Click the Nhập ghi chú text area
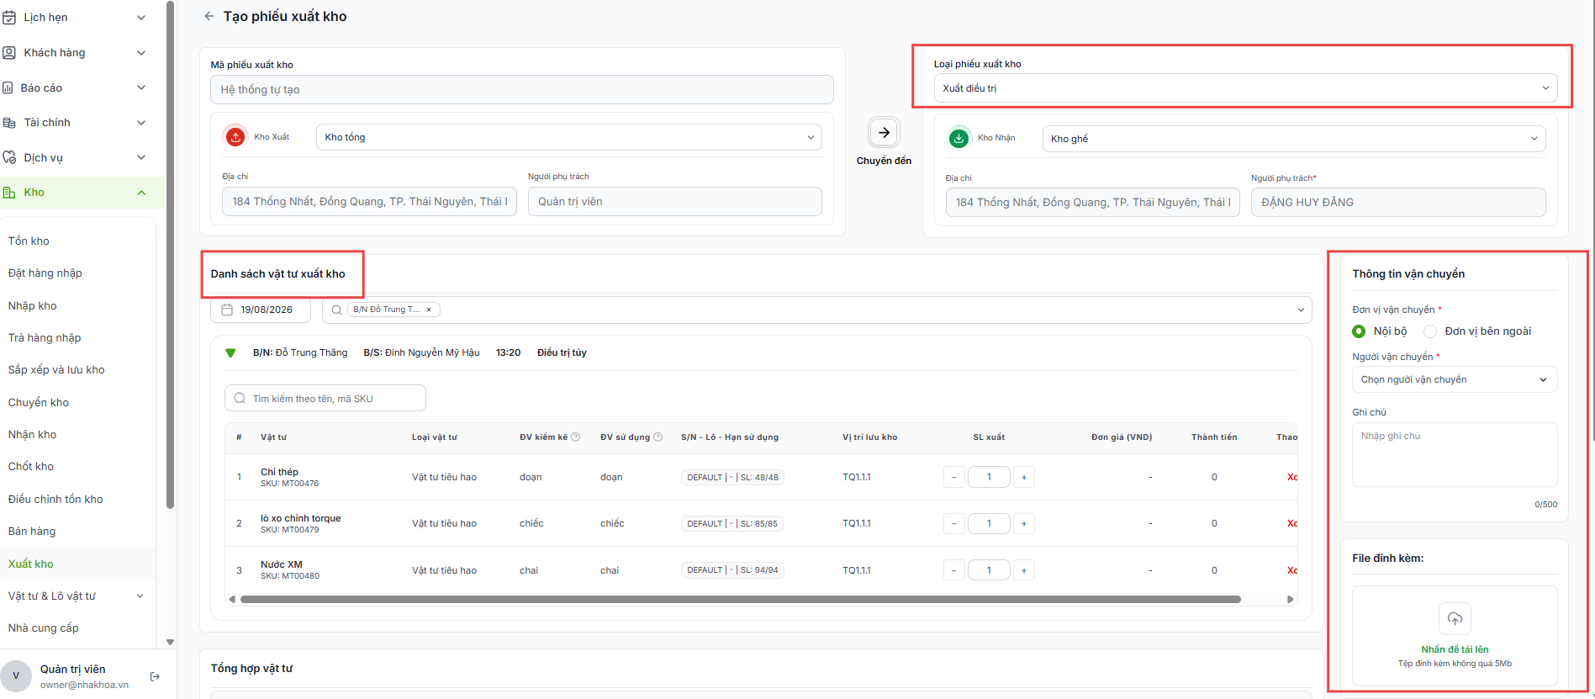Image resolution: width=1595 pixels, height=699 pixels. (x=1455, y=454)
